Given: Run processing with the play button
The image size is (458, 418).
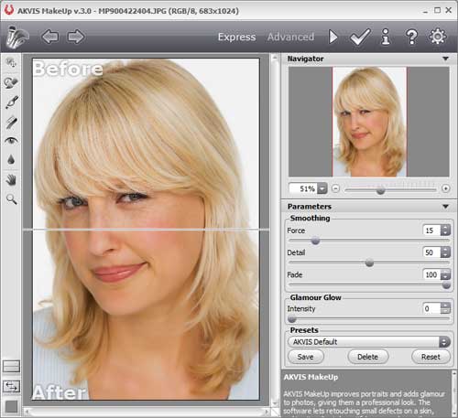Looking at the screenshot, I should (x=333, y=37).
